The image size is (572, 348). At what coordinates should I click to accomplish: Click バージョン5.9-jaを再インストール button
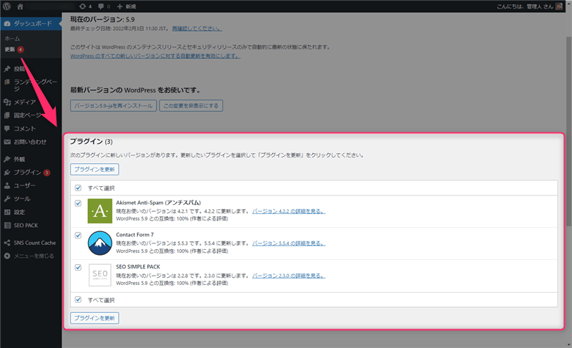114,105
